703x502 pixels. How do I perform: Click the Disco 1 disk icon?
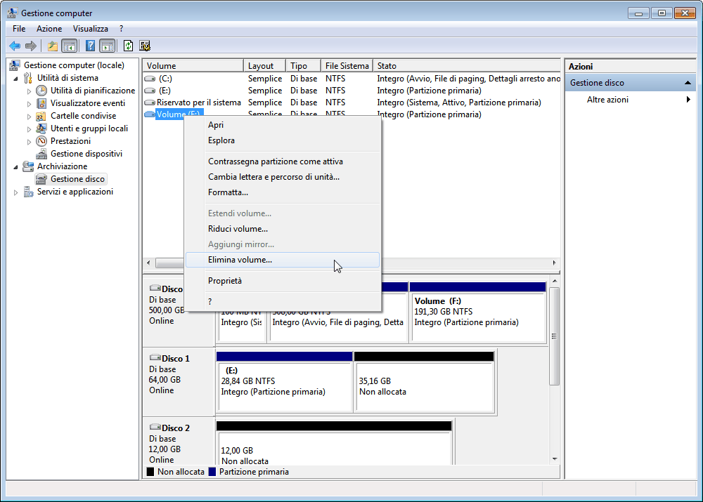[x=155, y=357]
